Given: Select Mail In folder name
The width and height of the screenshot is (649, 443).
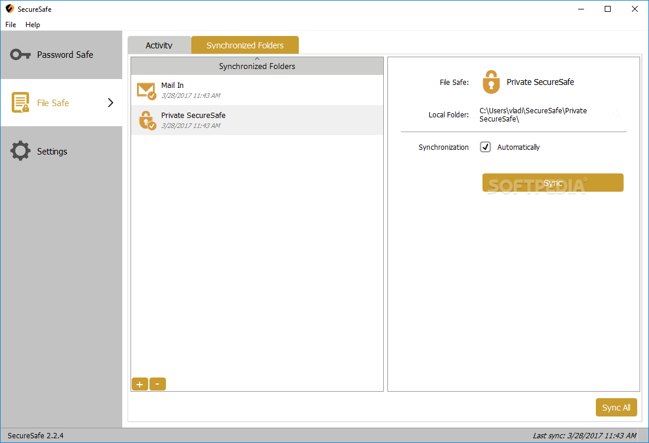Looking at the screenshot, I should pos(172,85).
